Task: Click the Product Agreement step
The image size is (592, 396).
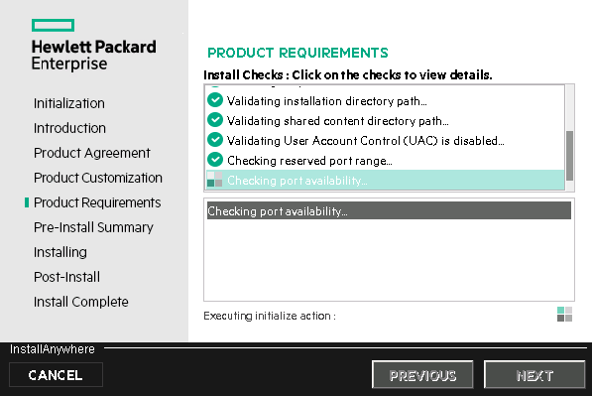Action: pos(92,153)
